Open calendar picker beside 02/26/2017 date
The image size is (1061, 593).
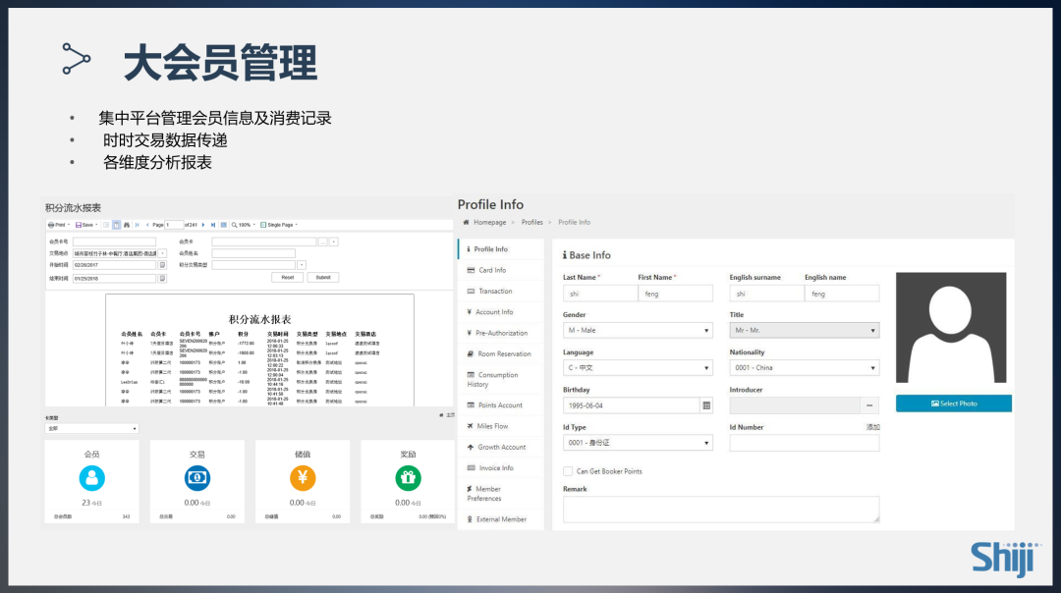162,265
